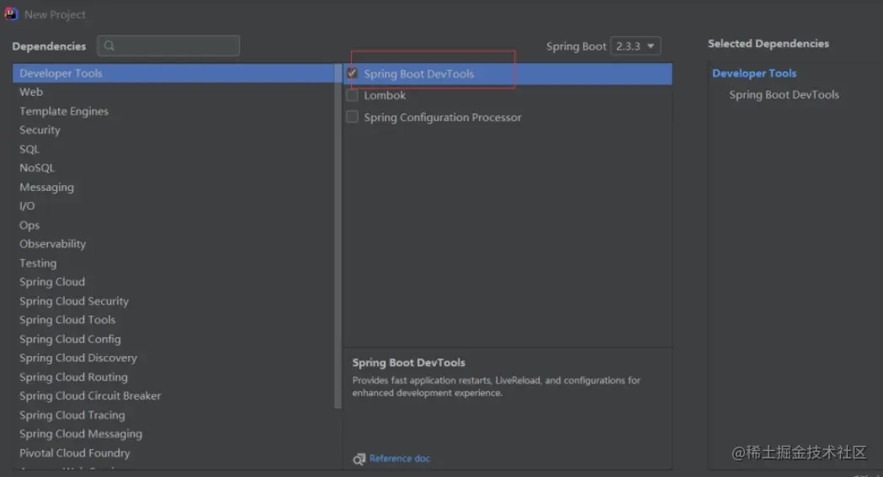Select the Spring Cloud Tools category
Viewport: 883px width, 477px height.
click(x=173, y=320)
